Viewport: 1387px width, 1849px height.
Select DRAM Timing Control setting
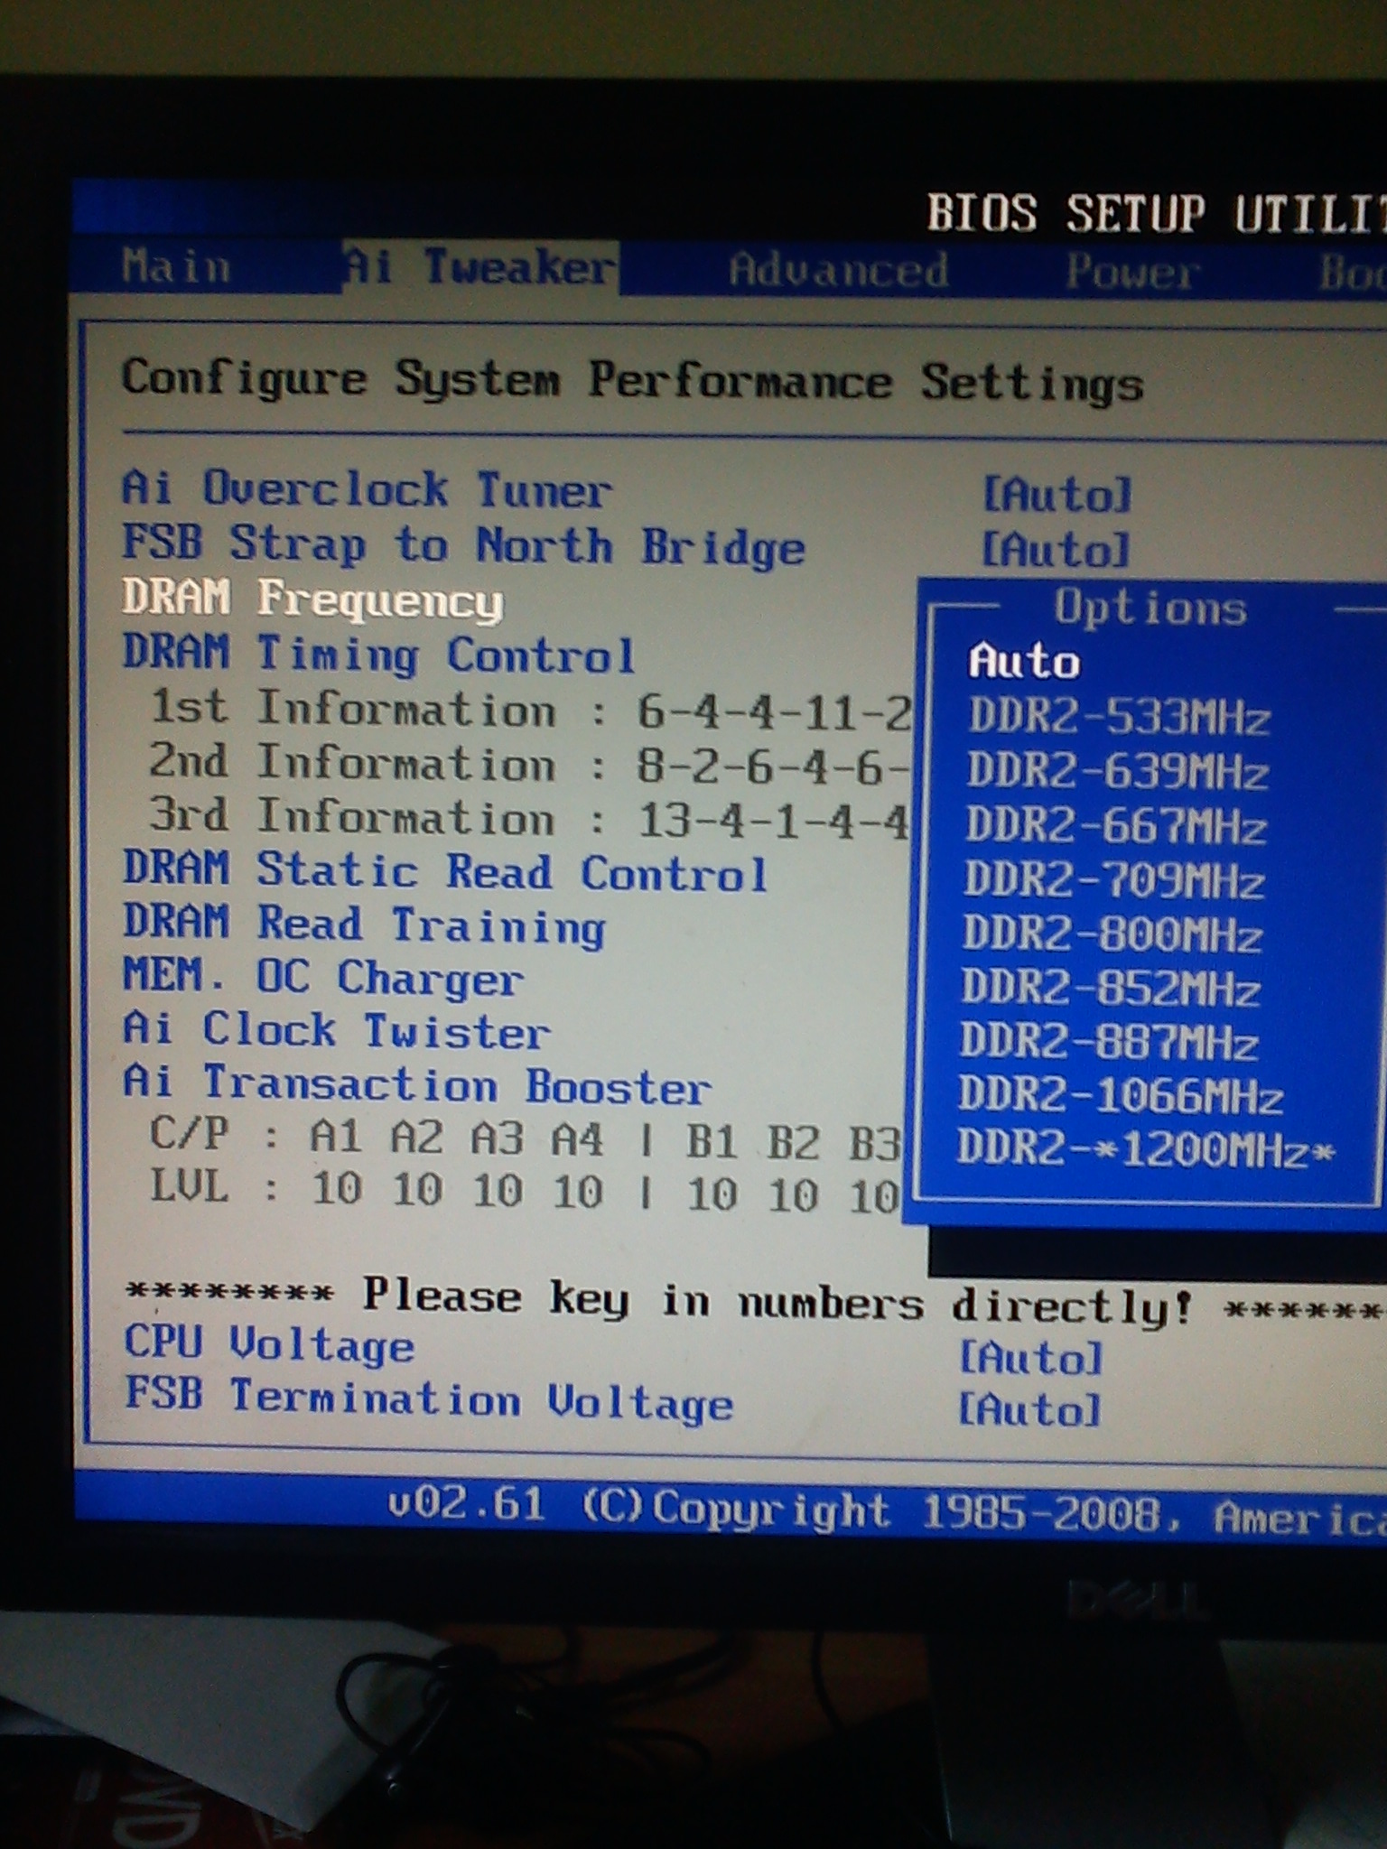(x=378, y=655)
